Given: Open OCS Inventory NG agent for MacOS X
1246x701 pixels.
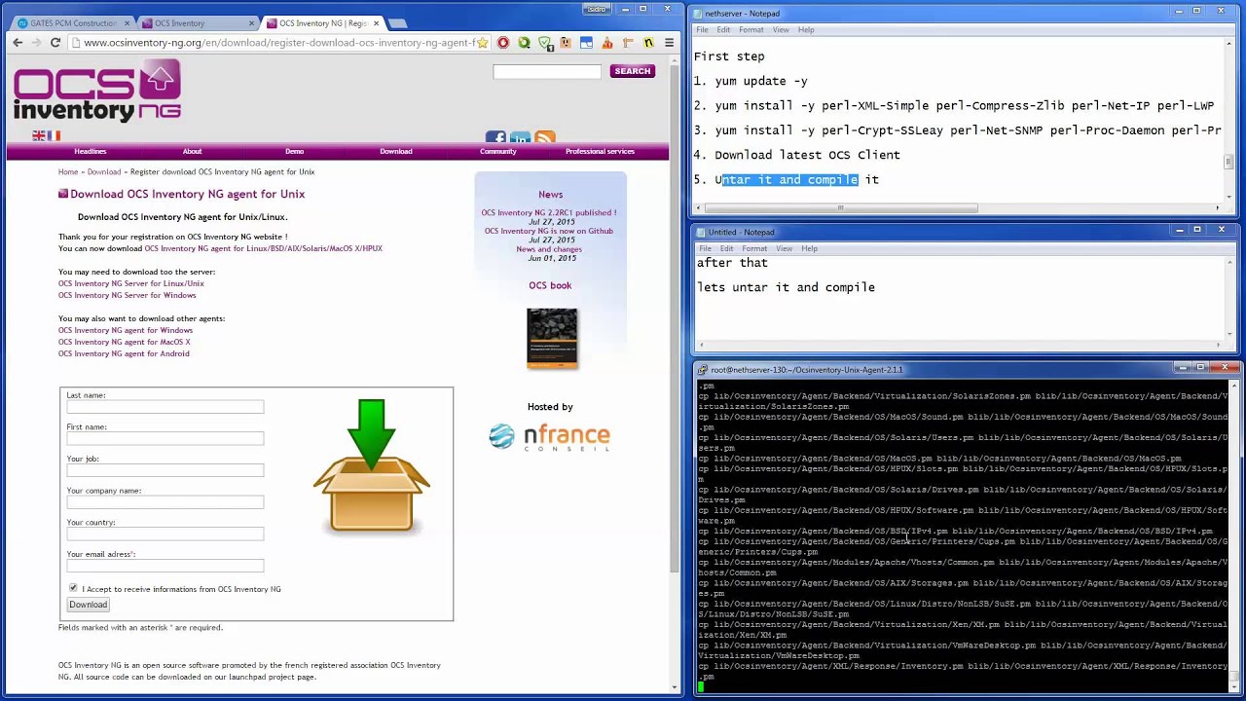Looking at the screenshot, I should click(x=124, y=342).
